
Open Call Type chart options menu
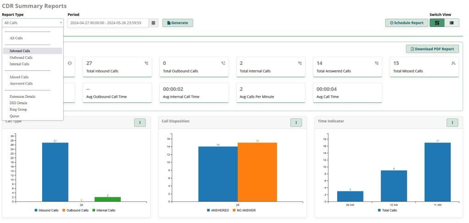[140, 122]
